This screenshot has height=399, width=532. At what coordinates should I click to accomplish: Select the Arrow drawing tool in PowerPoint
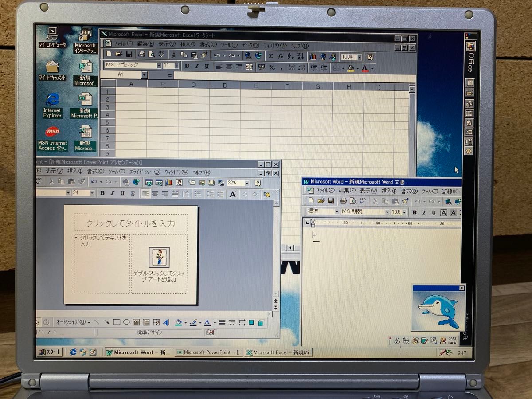(x=106, y=322)
